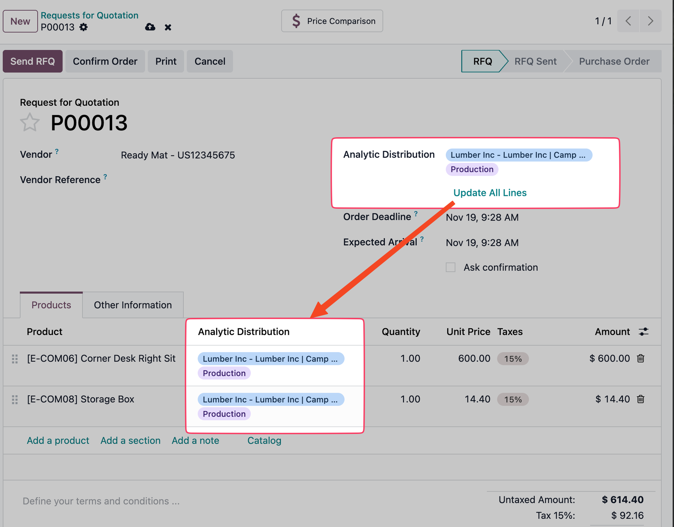Add a product to the order lines
This screenshot has width=674, height=527.
(58, 440)
